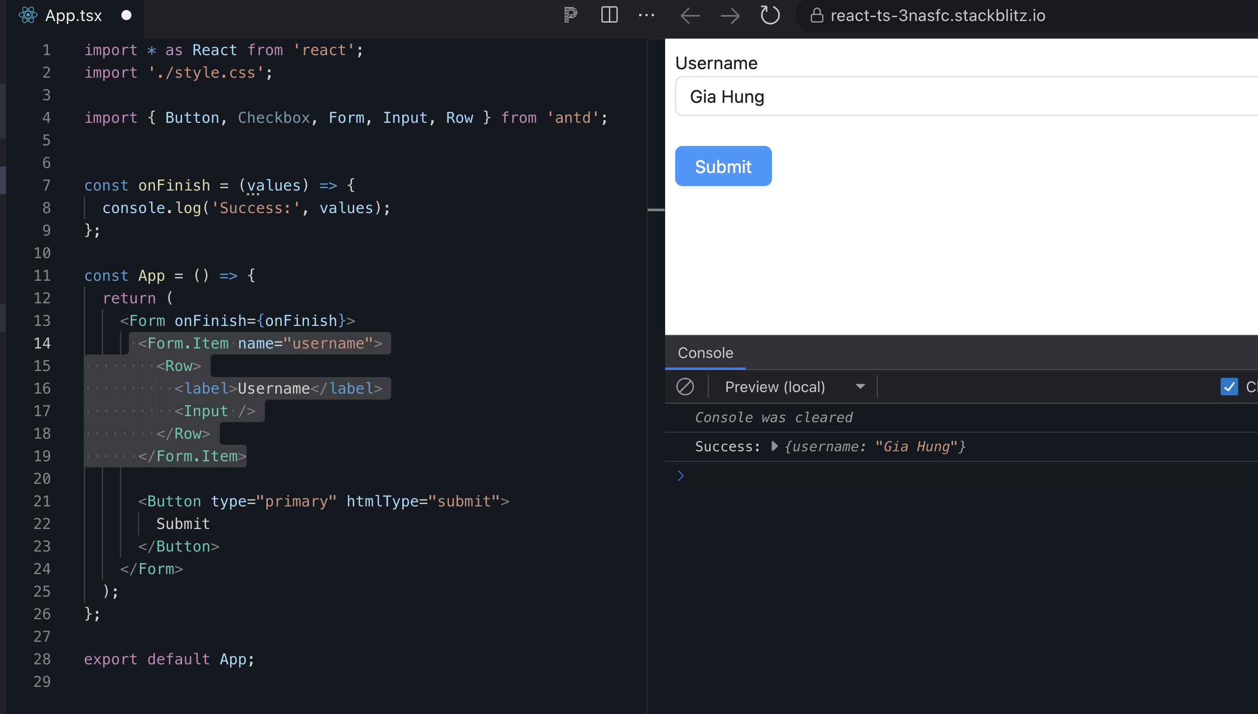Click the clear console prohibition icon

tap(685, 386)
